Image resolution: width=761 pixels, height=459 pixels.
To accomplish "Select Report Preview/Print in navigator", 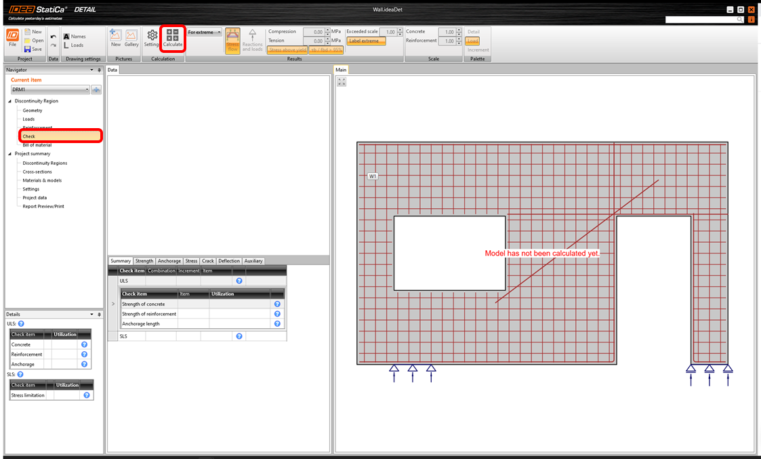I will click(x=43, y=206).
